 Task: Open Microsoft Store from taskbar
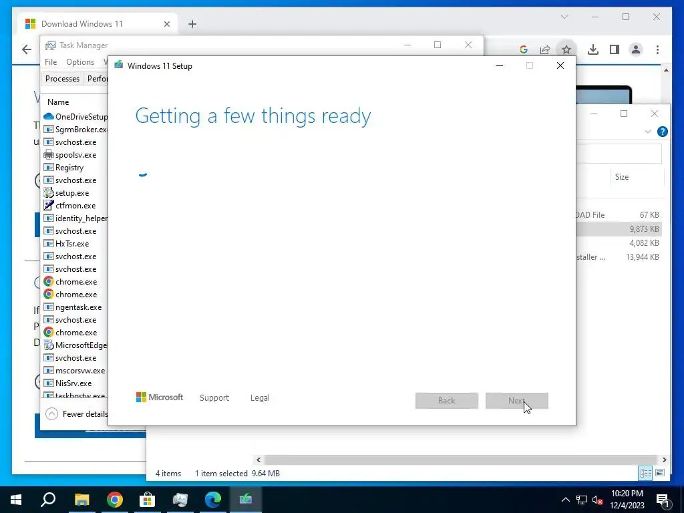click(x=147, y=500)
